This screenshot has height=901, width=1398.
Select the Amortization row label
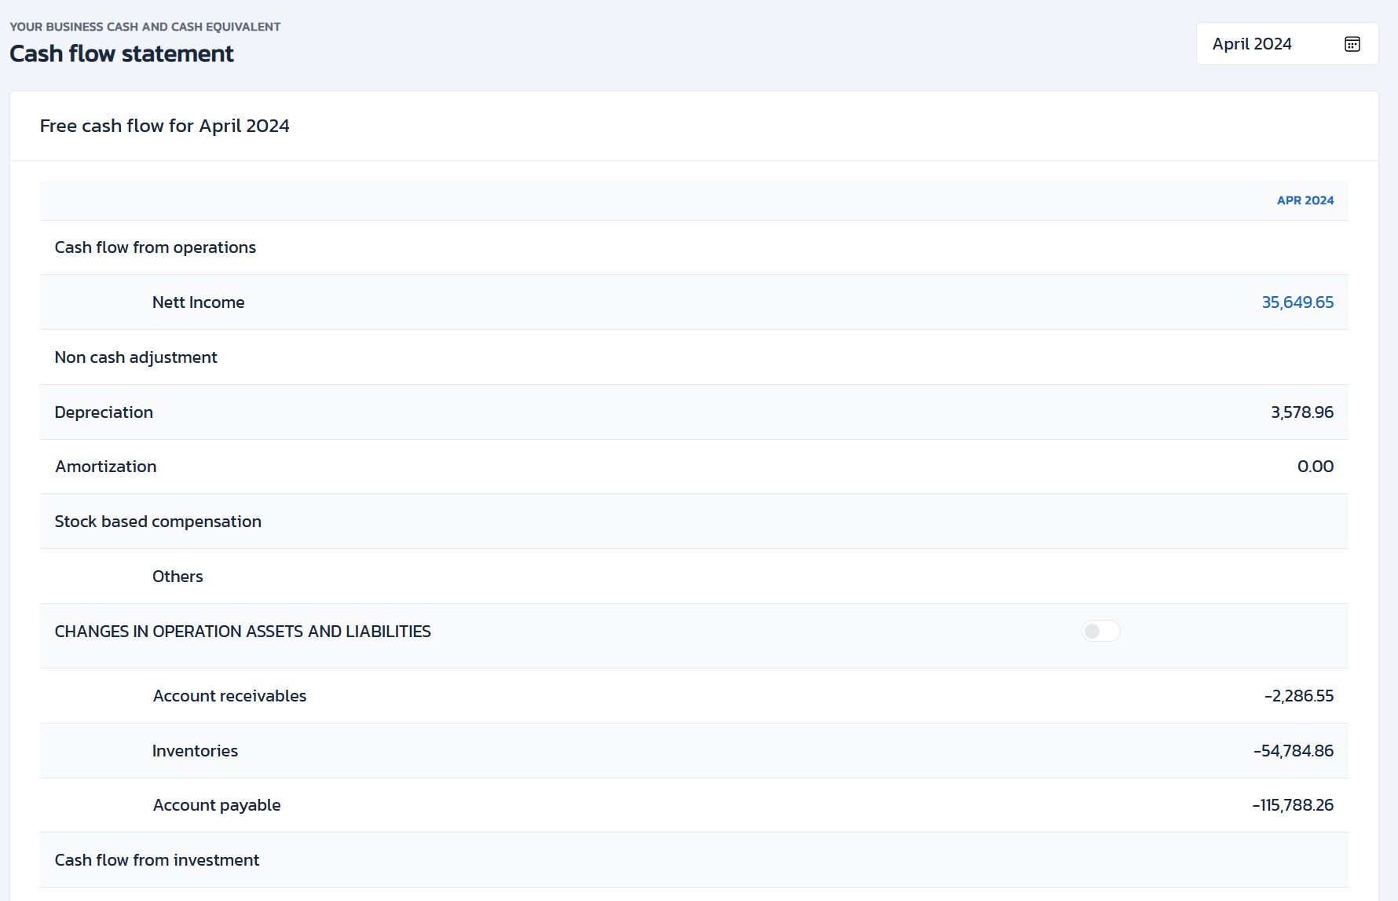106,467
